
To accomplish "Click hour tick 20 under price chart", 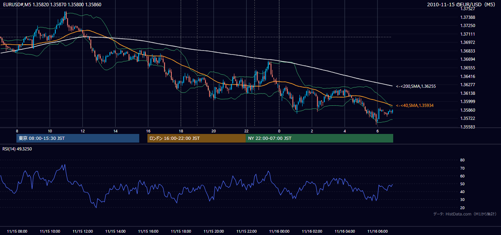I will 214,130.
